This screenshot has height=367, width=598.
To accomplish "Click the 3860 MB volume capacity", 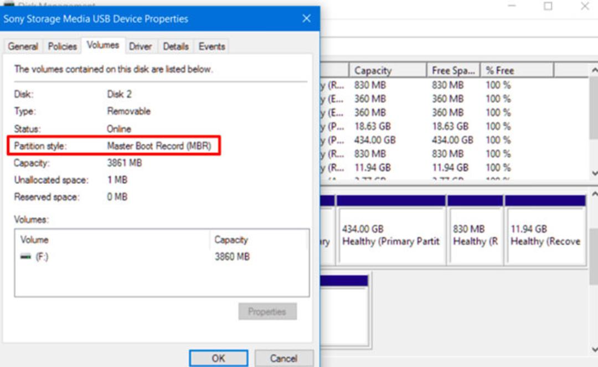I will (x=232, y=256).
